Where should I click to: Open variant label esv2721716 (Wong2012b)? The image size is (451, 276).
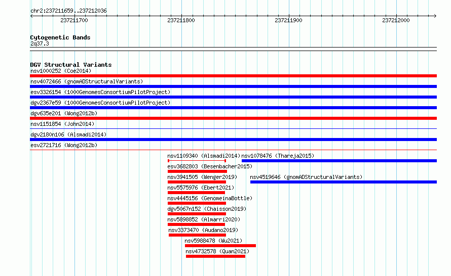[x=64, y=145]
